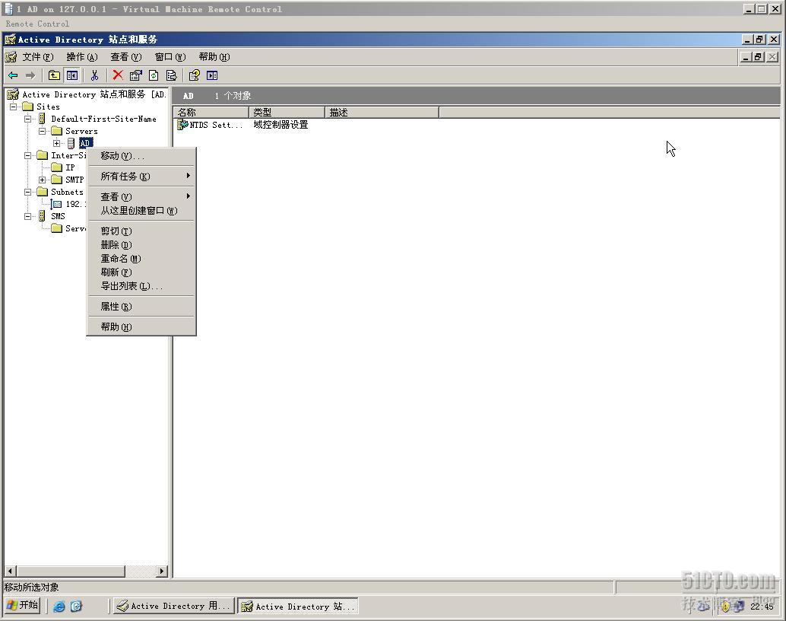Expand the AD server node
The height and width of the screenshot is (621, 786).
click(x=57, y=144)
